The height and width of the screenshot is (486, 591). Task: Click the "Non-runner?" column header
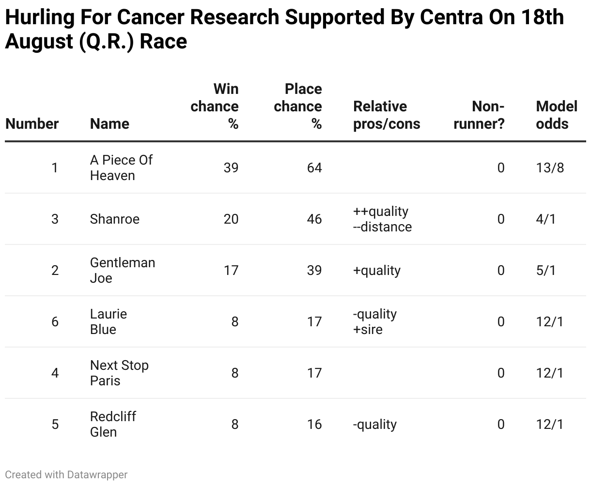[479, 115]
